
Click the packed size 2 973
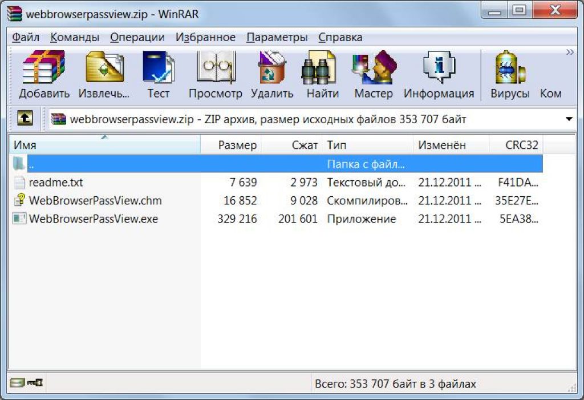tap(304, 182)
